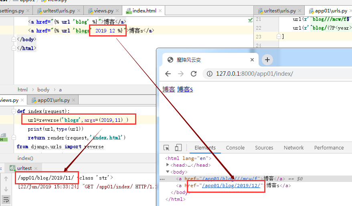Click the print(url,type(url)) line
The width and height of the screenshot is (352, 206).
[55, 129]
